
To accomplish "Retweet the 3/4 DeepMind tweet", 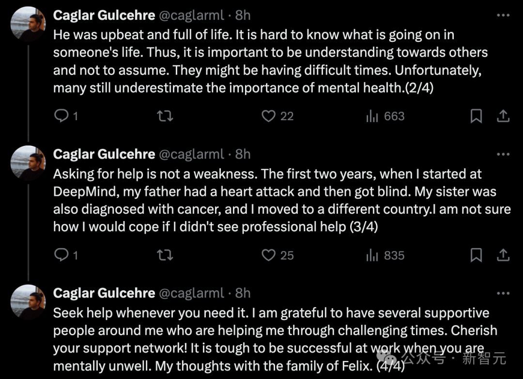I will coord(166,255).
